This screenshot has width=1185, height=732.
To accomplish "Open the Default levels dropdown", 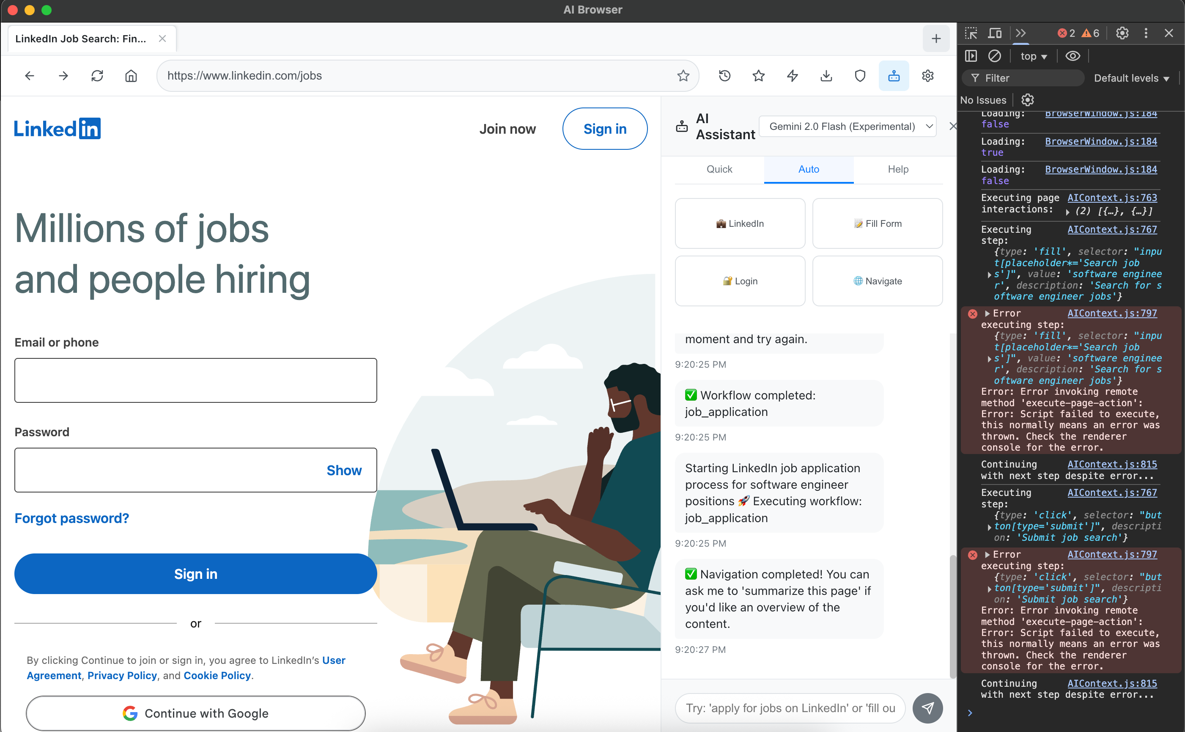I will [x=1131, y=78].
